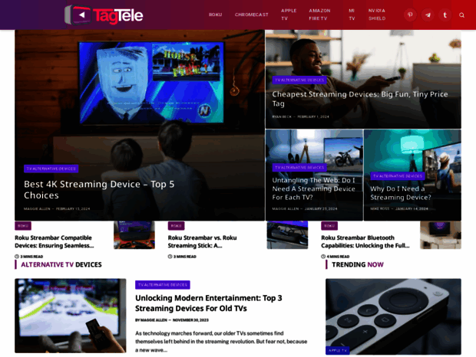
Task: Click Roku tag above Streambar Bluetooth Capabilities
Action: 329,226
